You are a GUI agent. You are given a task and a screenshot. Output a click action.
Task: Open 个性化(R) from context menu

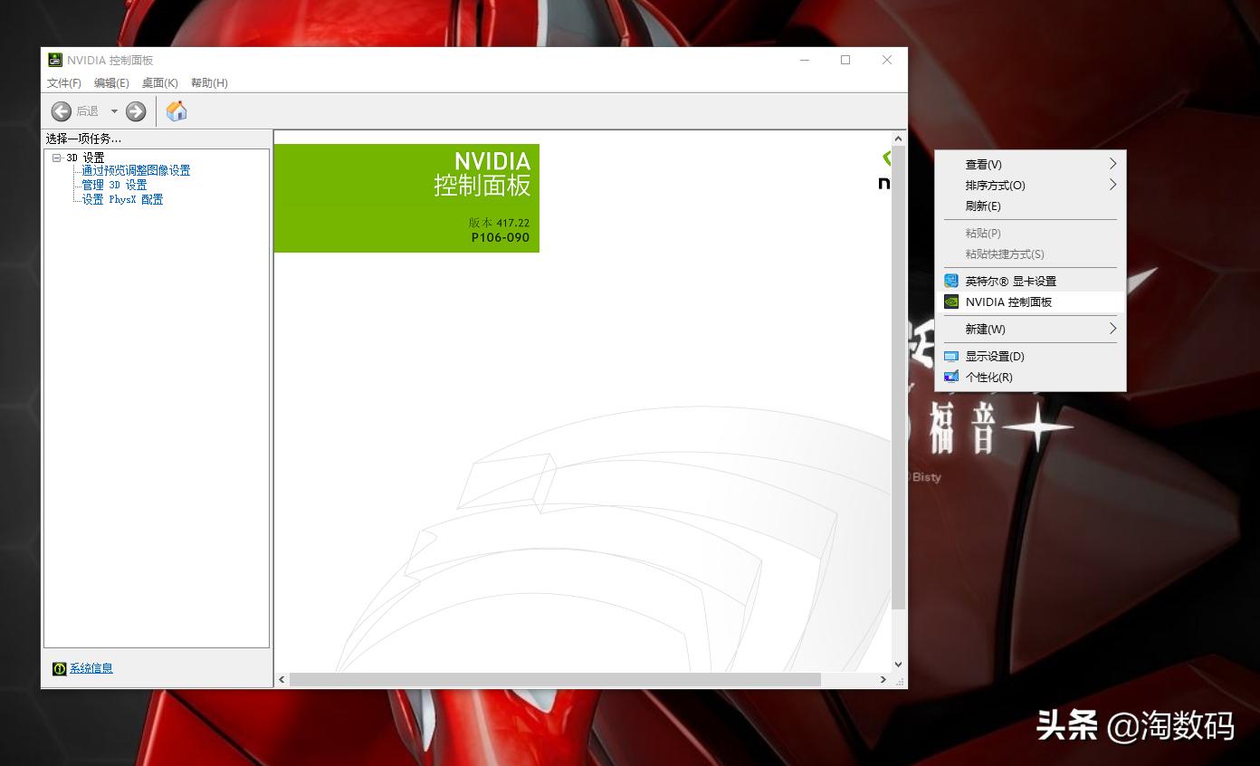tap(988, 378)
